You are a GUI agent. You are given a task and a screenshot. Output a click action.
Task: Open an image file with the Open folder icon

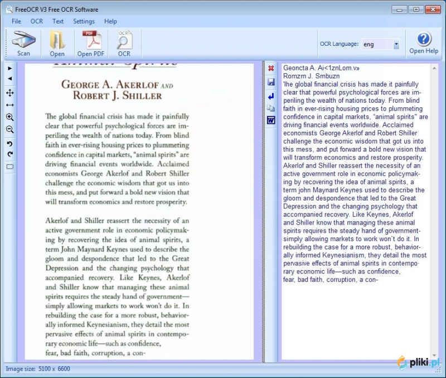click(57, 44)
